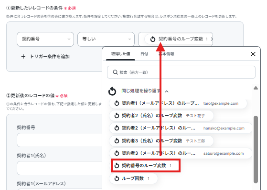Click the loop icon next to 同じ処理を繰り返す
This screenshot has height=190, width=267.
point(112,91)
